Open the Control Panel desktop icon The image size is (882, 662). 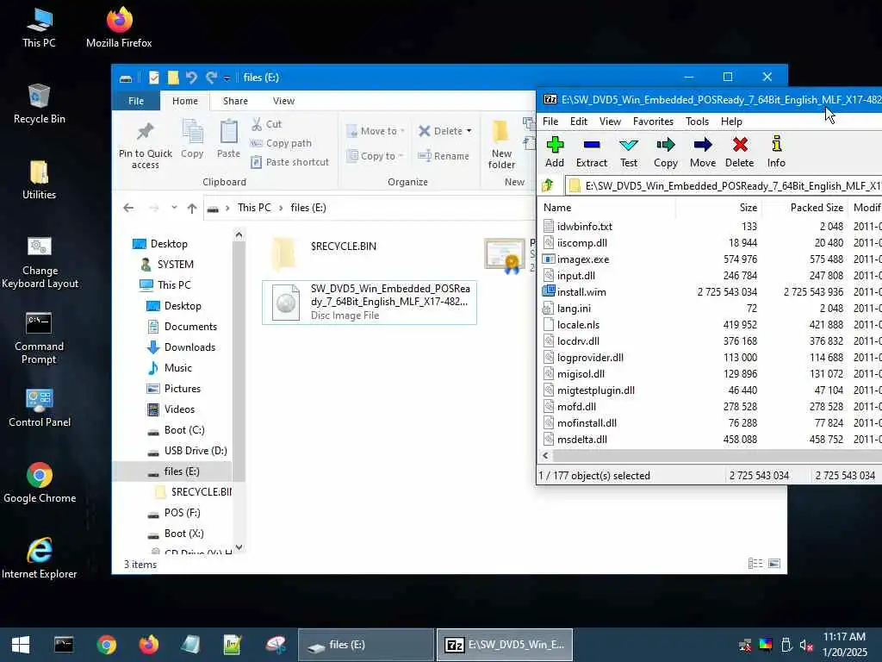(40, 408)
